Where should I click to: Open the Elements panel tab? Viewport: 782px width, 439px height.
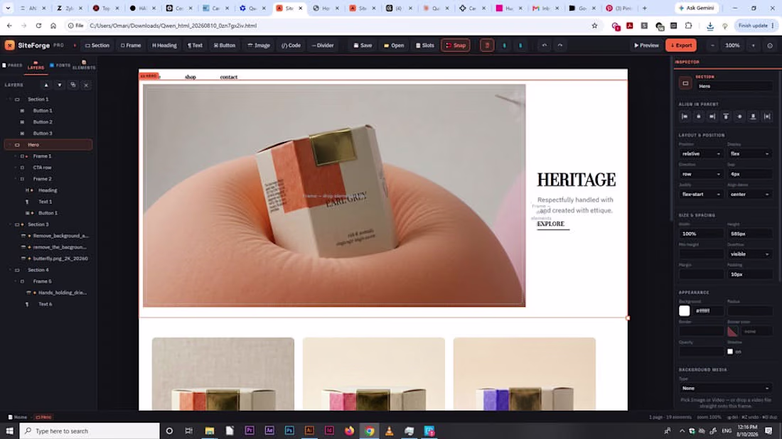click(x=84, y=65)
